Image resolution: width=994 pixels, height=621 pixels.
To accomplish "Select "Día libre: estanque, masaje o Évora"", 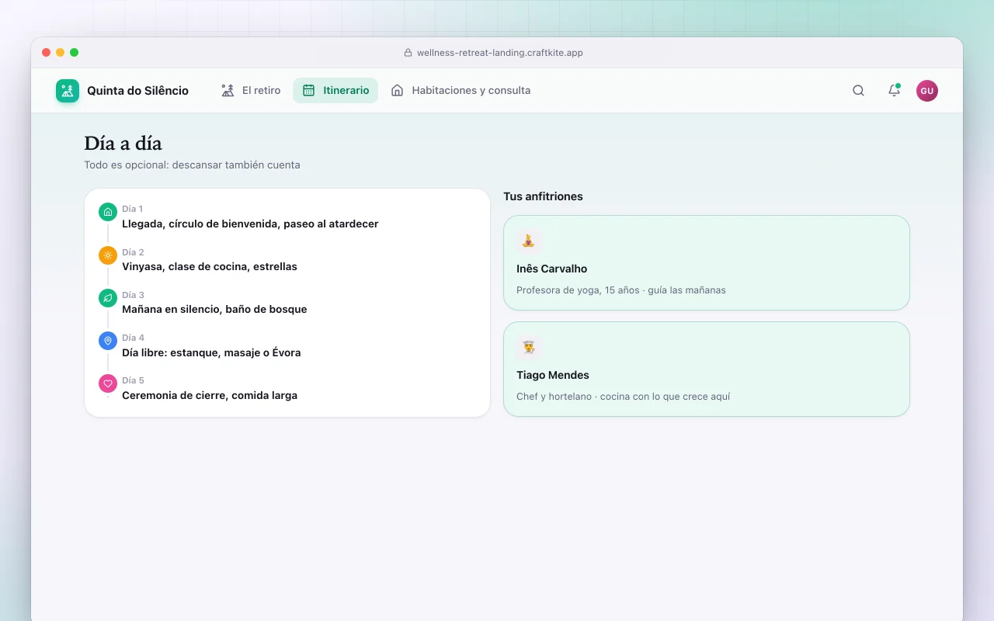I will tap(211, 352).
